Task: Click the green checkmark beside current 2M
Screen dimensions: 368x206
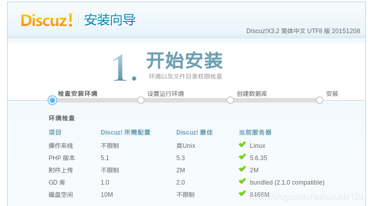Action: point(242,169)
